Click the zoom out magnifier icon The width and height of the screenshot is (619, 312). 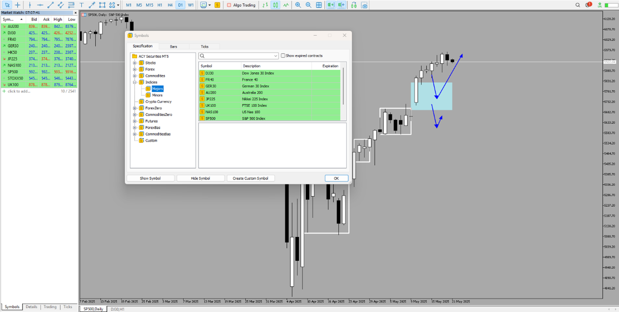308,5
